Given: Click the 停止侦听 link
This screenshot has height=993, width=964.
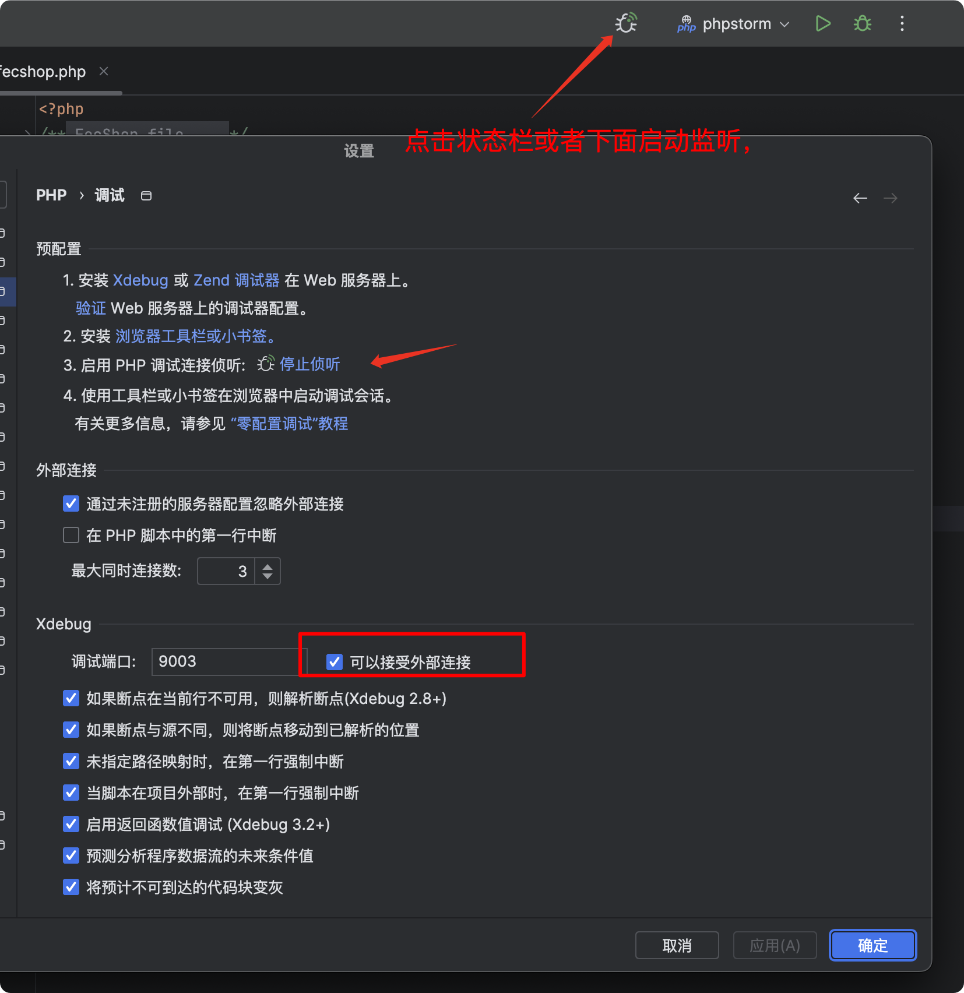Looking at the screenshot, I should (x=309, y=364).
